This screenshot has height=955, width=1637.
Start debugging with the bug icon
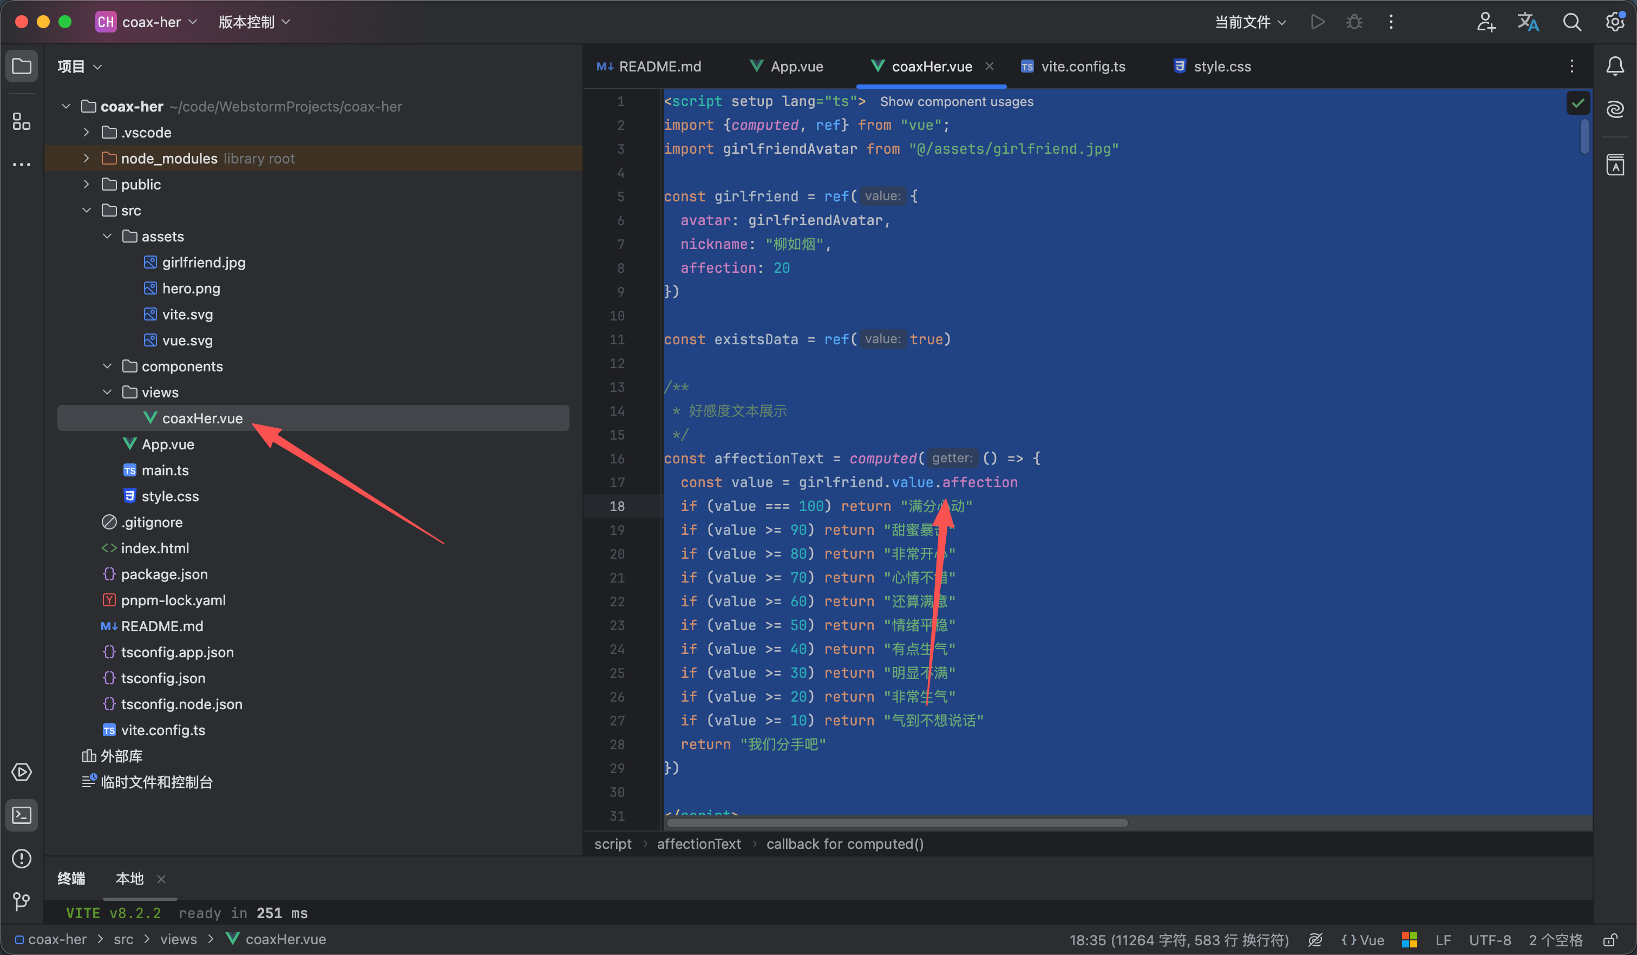click(1354, 22)
